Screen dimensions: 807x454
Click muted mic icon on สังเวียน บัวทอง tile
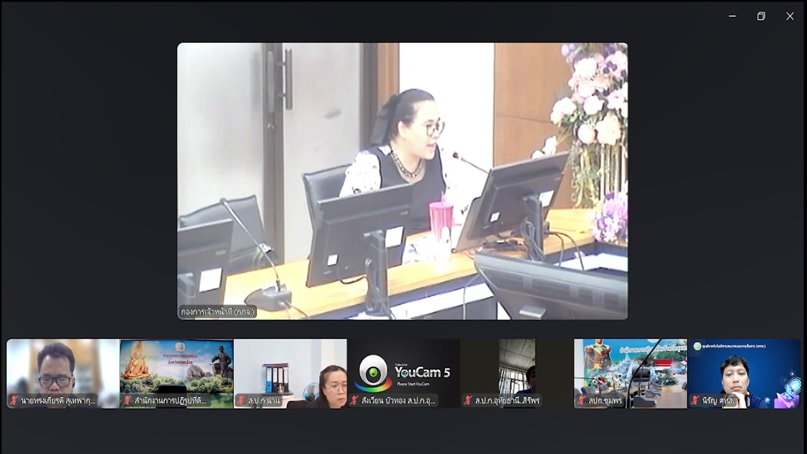(x=354, y=400)
